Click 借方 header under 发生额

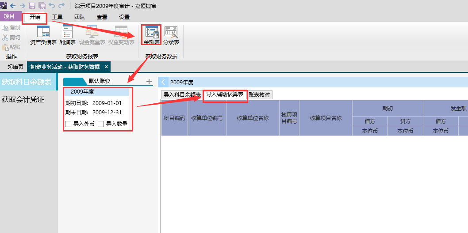click(x=441, y=121)
